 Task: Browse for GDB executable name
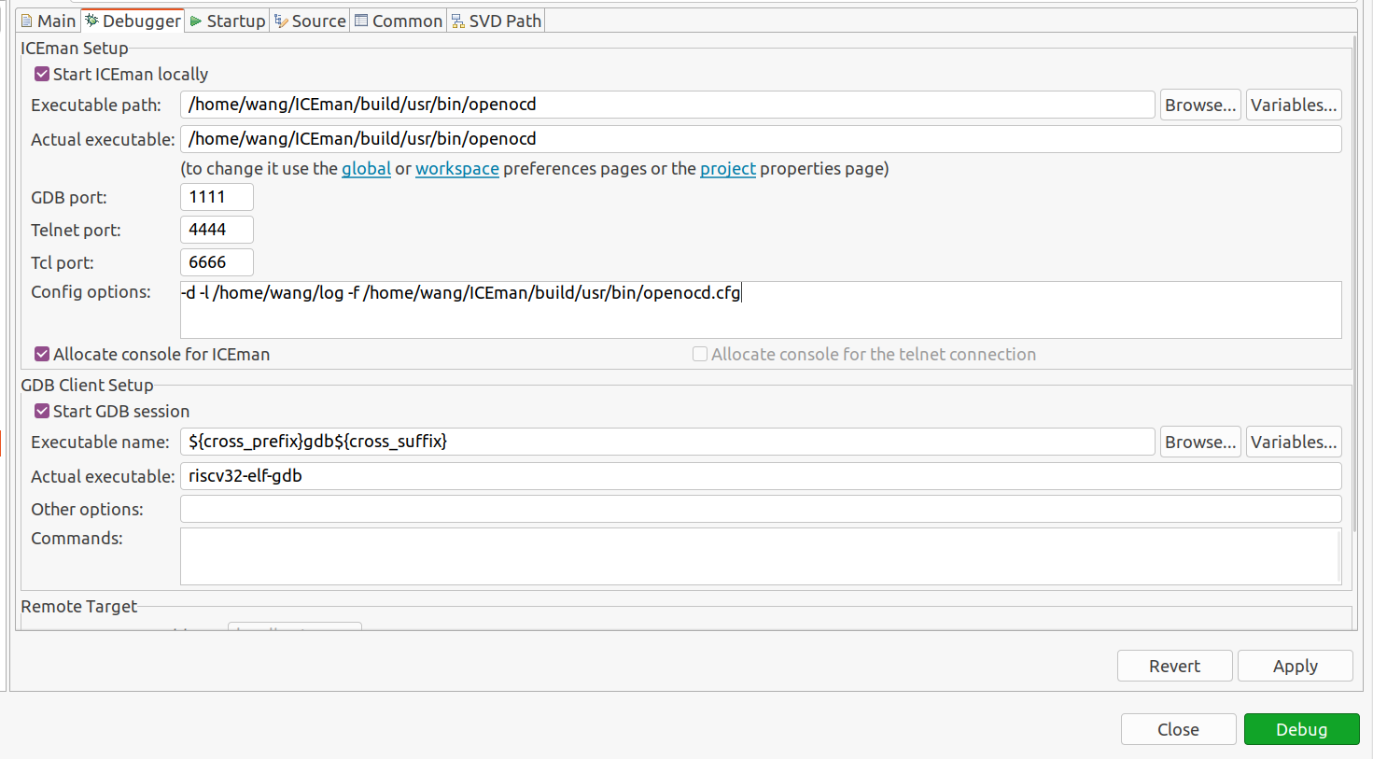pos(1200,442)
